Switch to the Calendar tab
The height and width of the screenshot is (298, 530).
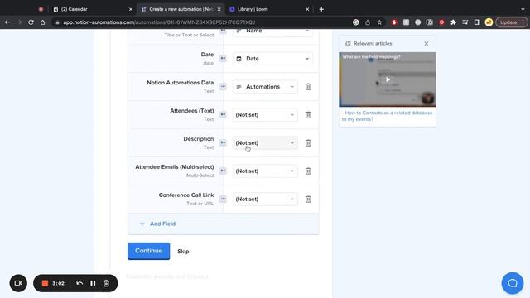point(91,9)
